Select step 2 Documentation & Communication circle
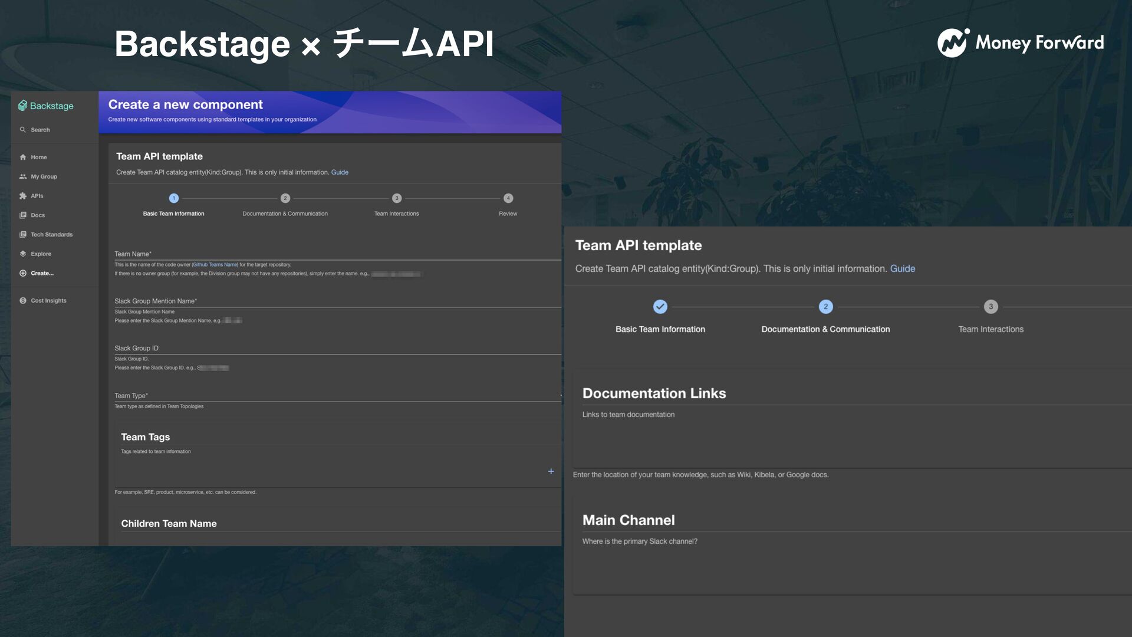This screenshot has width=1132, height=637. coord(285,198)
